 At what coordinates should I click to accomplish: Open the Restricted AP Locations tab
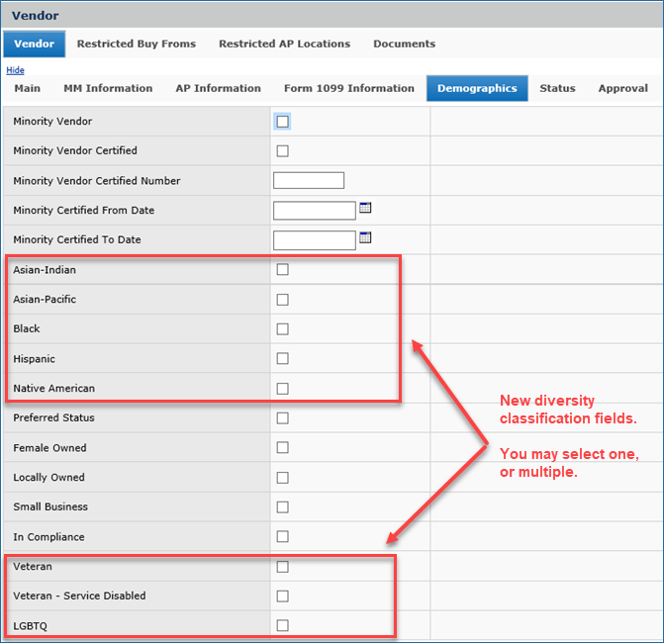coord(284,44)
